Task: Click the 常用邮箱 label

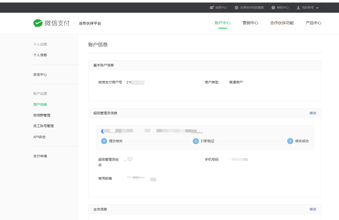Action: tap(105, 178)
